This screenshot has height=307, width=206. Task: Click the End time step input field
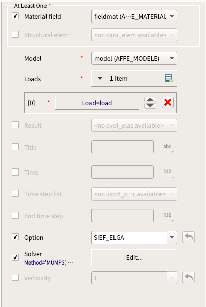(x=123, y=215)
